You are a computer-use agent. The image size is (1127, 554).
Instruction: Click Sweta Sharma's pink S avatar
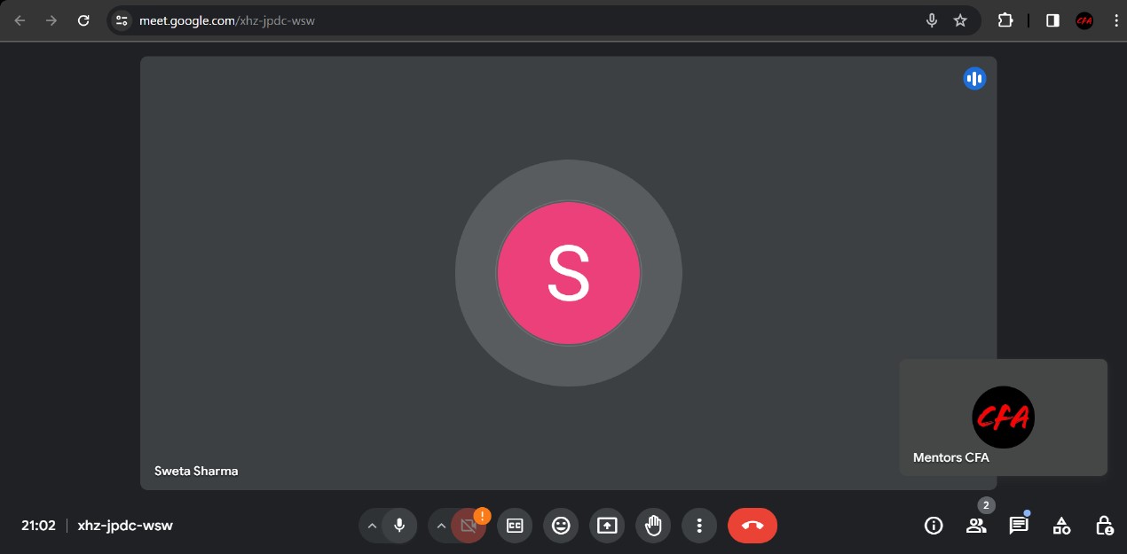(x=569, y=273)
